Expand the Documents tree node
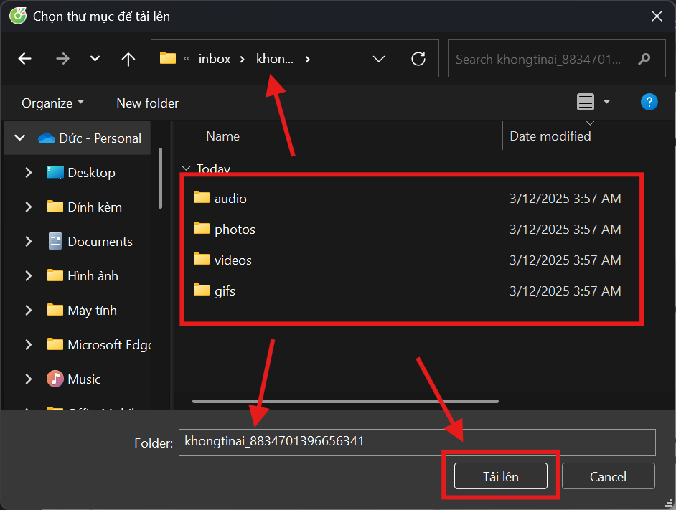Image resolution: width=676 pixels, height=510 pixels. pyautogui.click(x=29, y=242)
